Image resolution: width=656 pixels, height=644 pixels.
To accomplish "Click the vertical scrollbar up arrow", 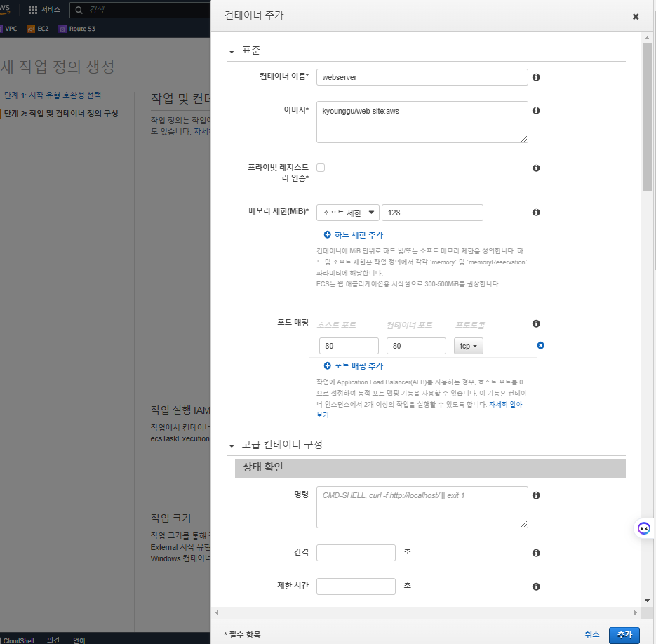I will [647, 38].
